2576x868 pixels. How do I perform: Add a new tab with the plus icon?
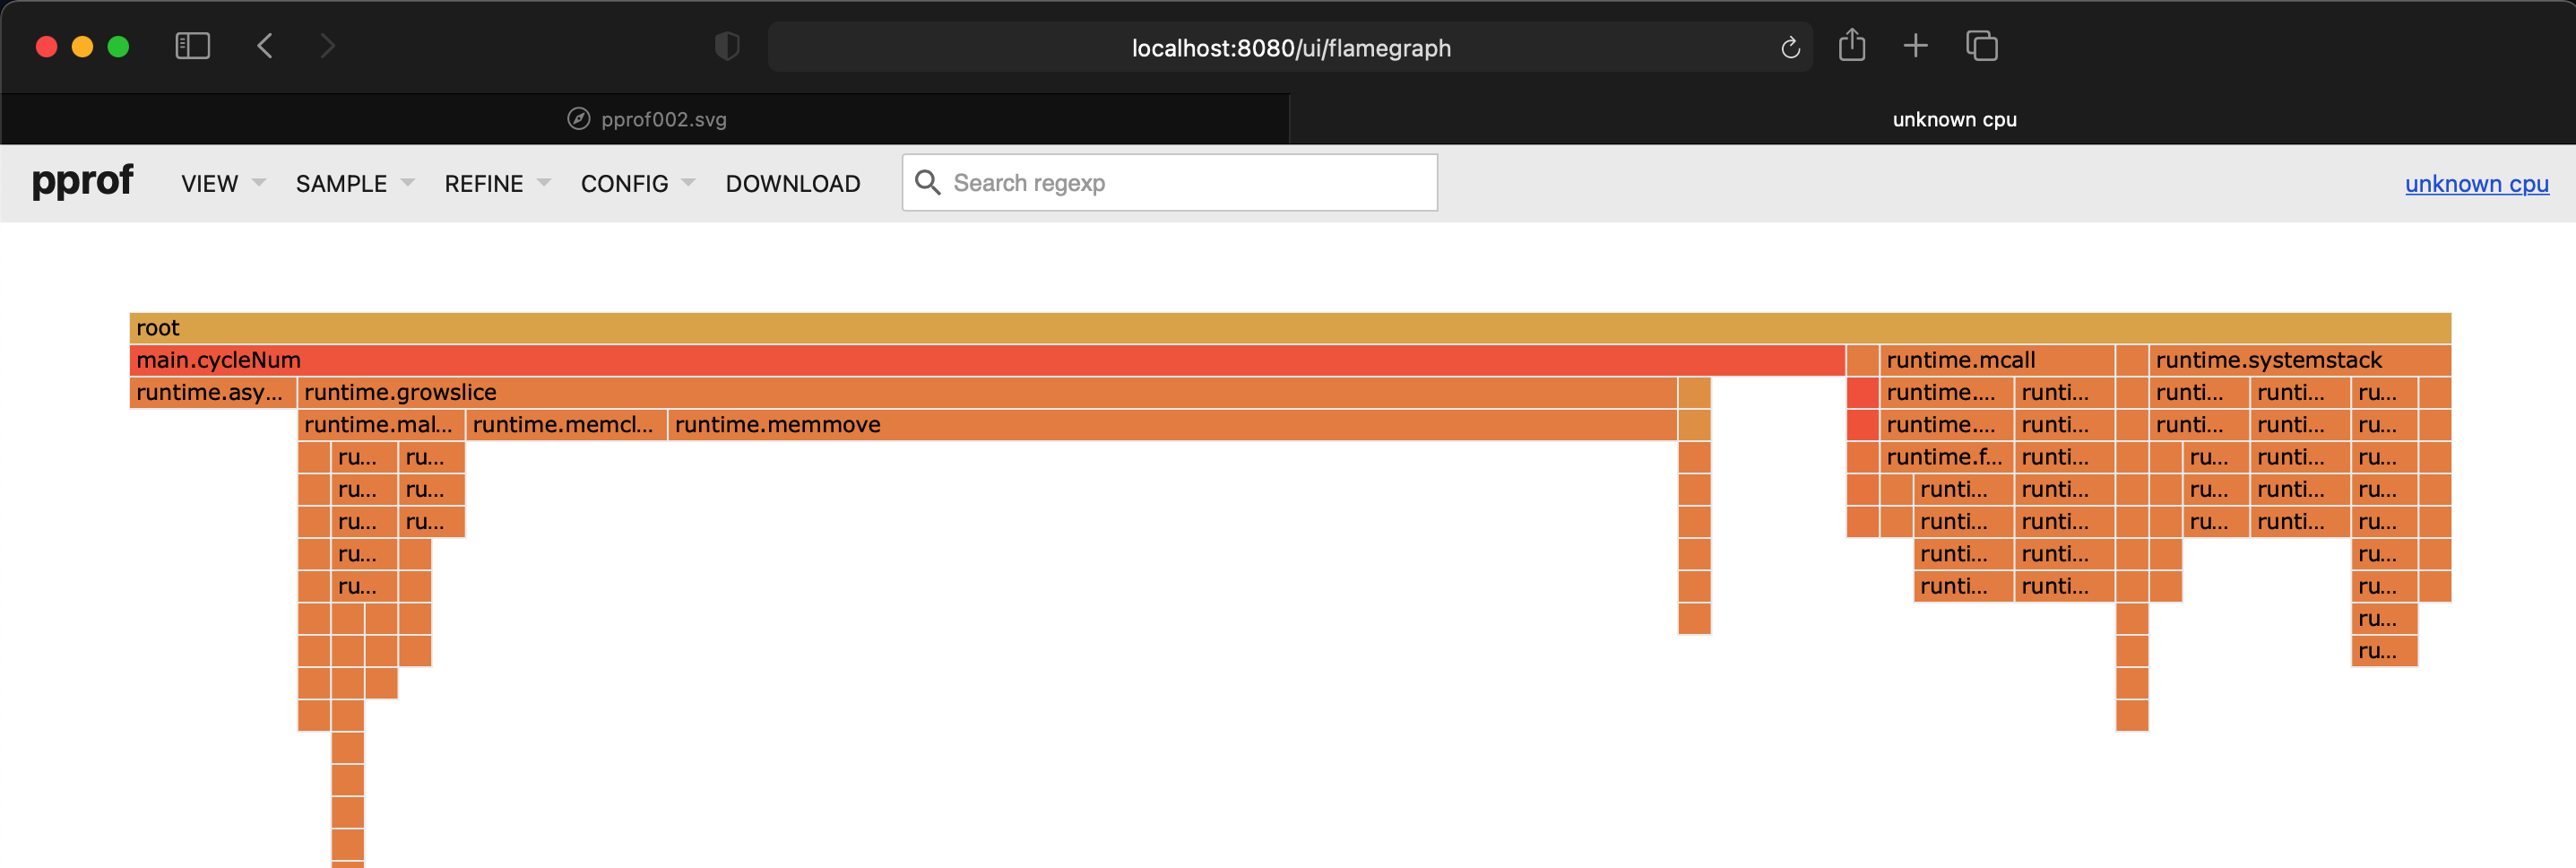click(x=1915, y=45)
